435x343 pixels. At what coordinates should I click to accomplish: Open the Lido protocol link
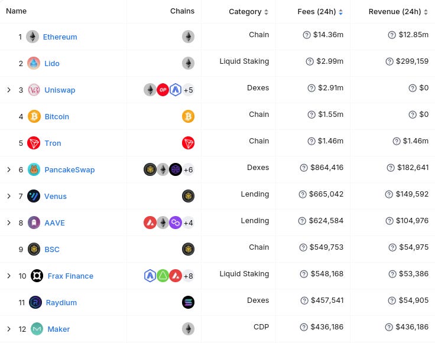[x=52, y=63]
